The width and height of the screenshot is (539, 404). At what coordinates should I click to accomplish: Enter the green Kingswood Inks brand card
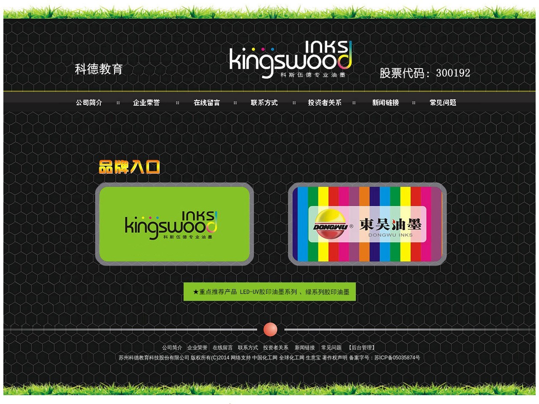(174, 224)
